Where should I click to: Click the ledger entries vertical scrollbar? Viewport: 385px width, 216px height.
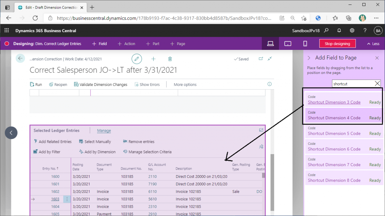point(264,175)
